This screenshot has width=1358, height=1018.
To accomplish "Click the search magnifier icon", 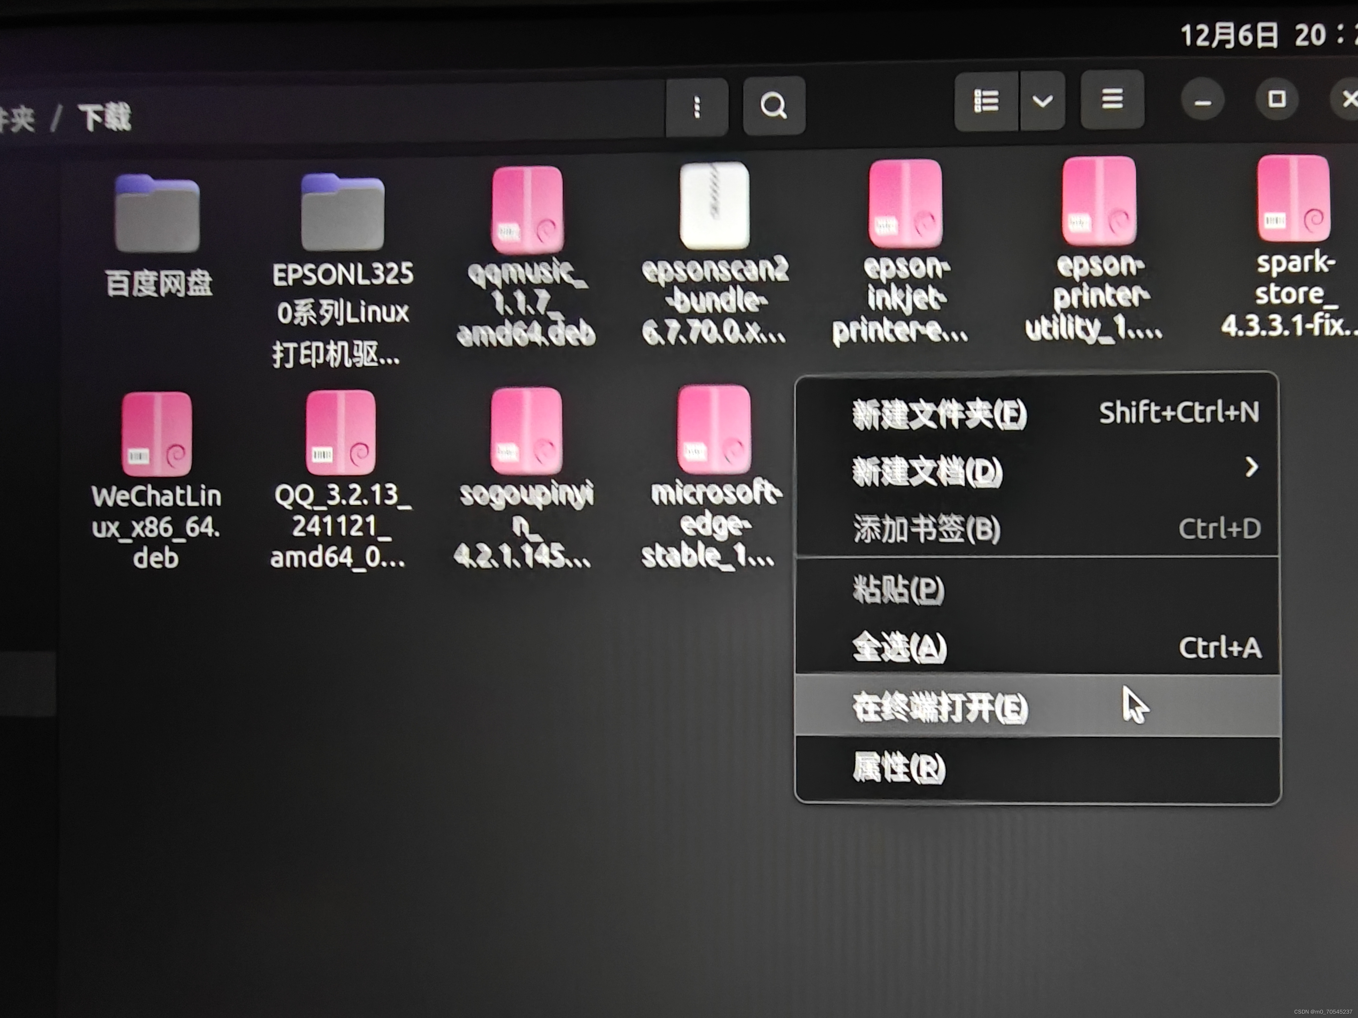I will pyautogui.click(x=773, y=105).
